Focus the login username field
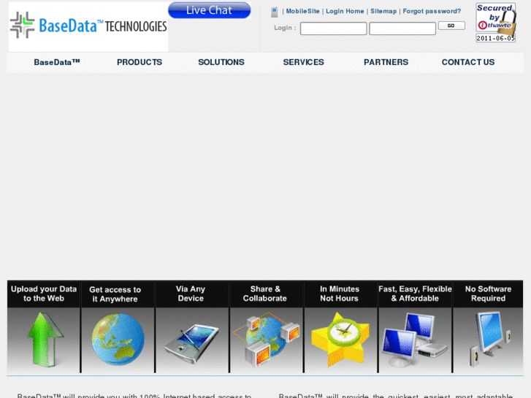This screenshot has width=531, height=398. (x=333, y=28)
